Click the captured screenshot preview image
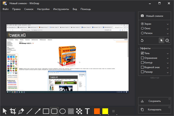Image resolution: width=174 pixels, height=116 pixels. coord(67,58)
